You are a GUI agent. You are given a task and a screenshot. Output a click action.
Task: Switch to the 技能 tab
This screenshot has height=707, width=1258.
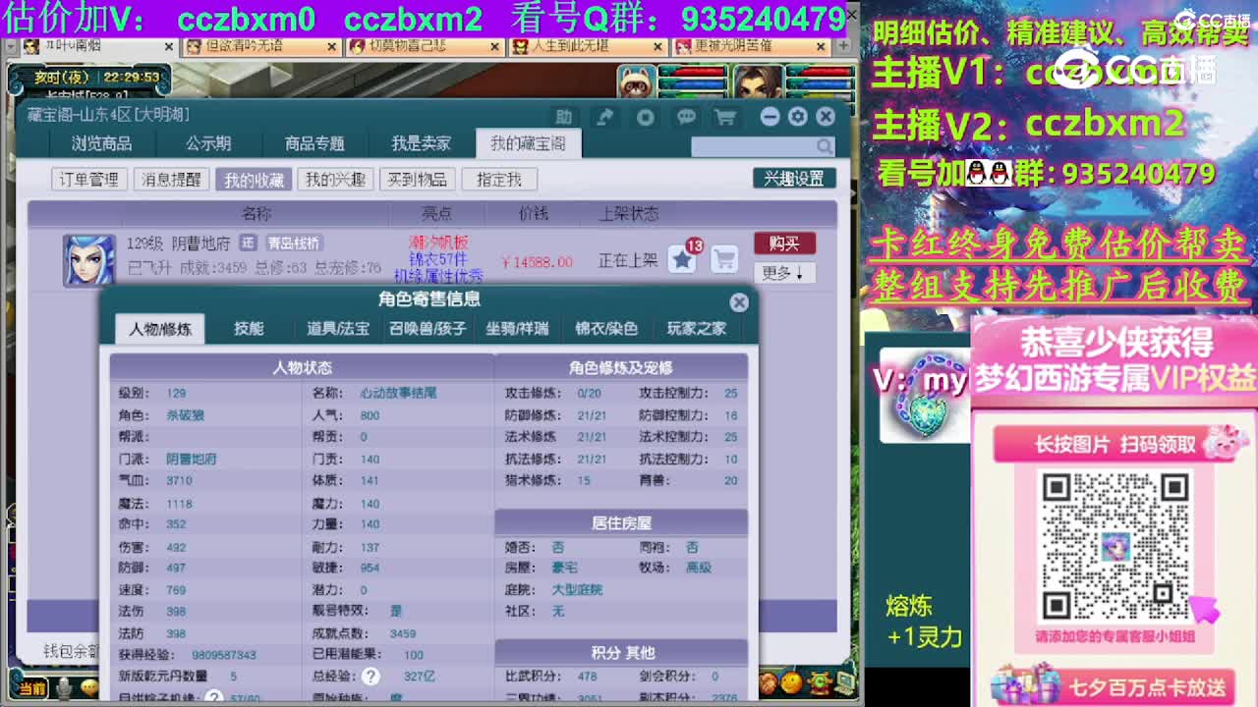(249, 329)
